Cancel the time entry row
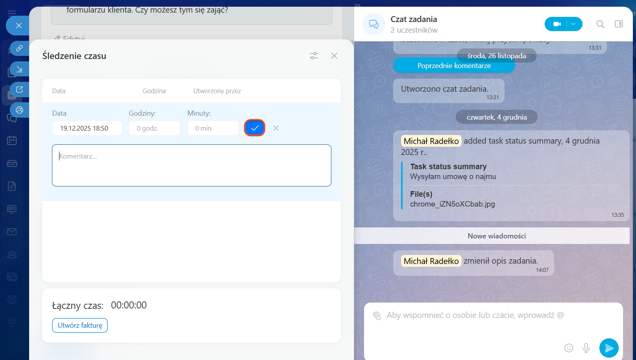This screenshot has height=360, width=636. coord(276,128)
